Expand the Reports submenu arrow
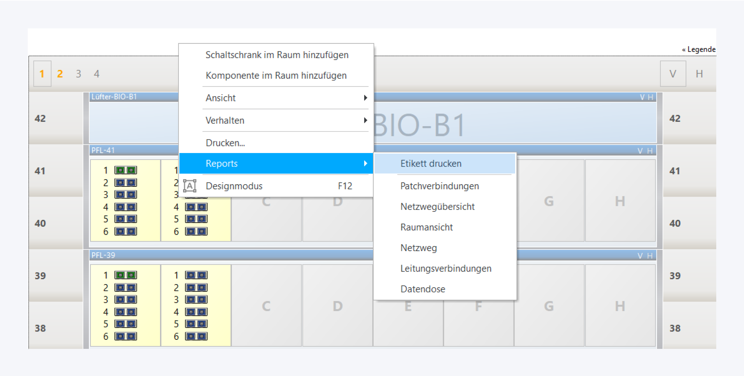Image resolution: width=744 pixels, height=376 pixels. pyautogui.click(x=365, y=163)
